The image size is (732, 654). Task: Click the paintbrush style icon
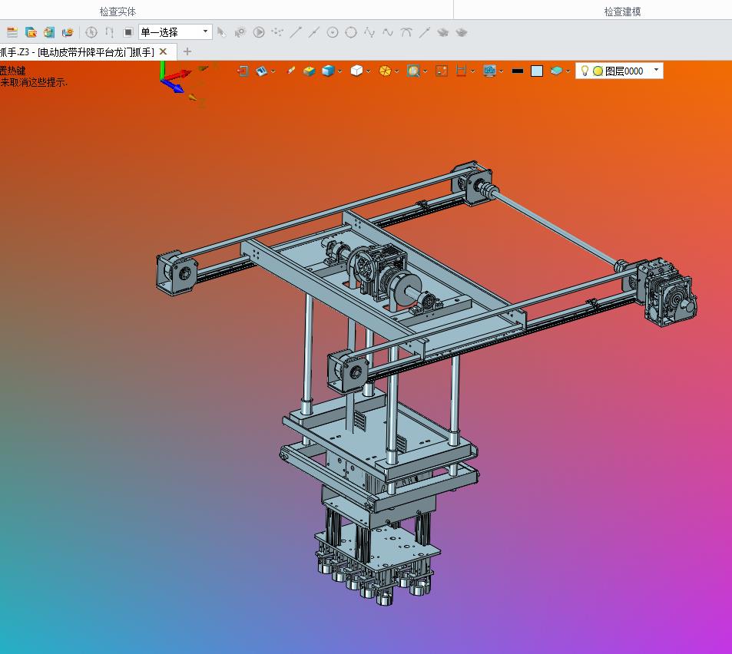click(x=291, y=71)
